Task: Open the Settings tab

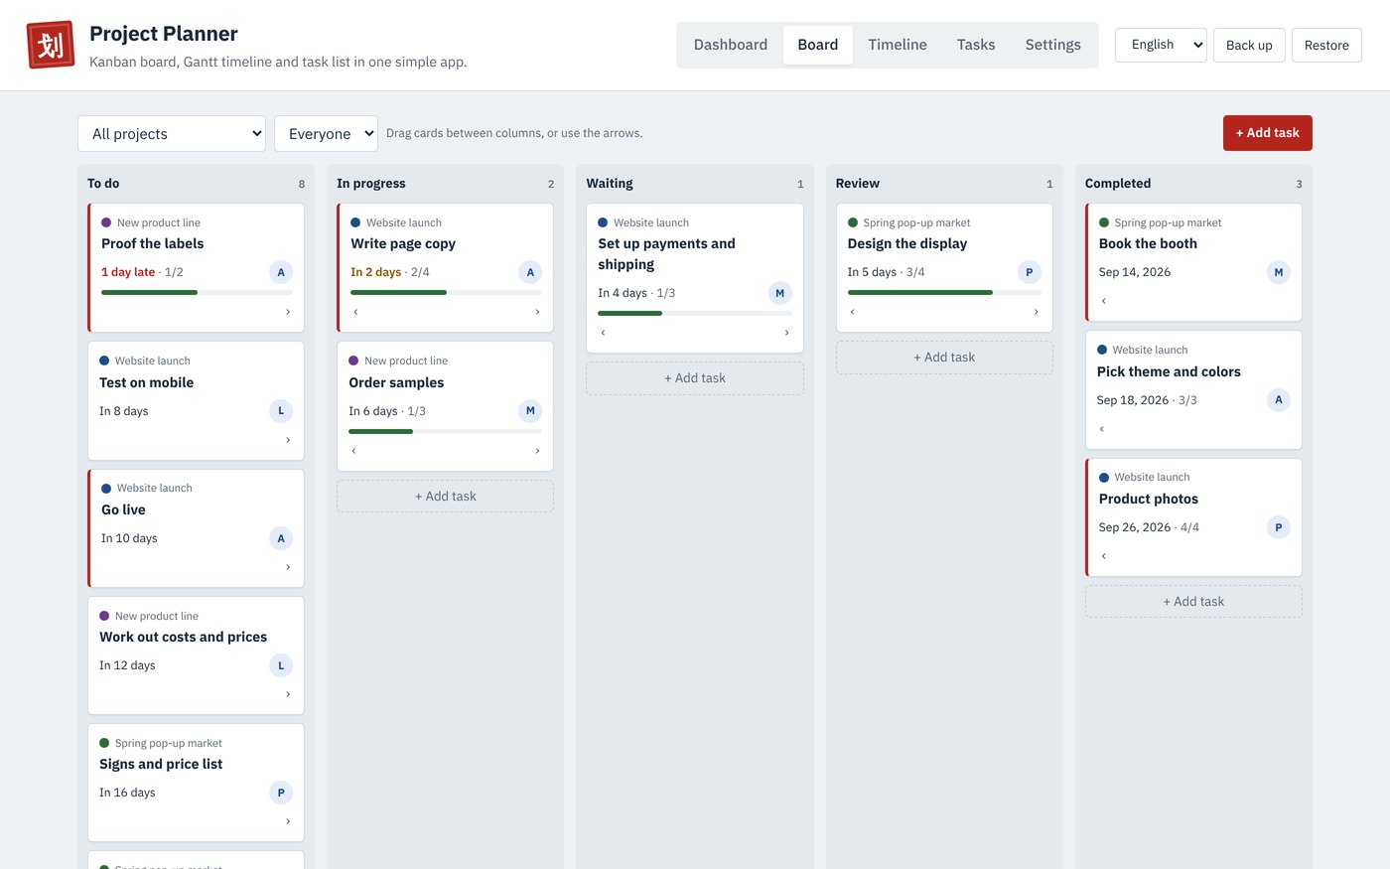Action: (x=1053, y=45)
